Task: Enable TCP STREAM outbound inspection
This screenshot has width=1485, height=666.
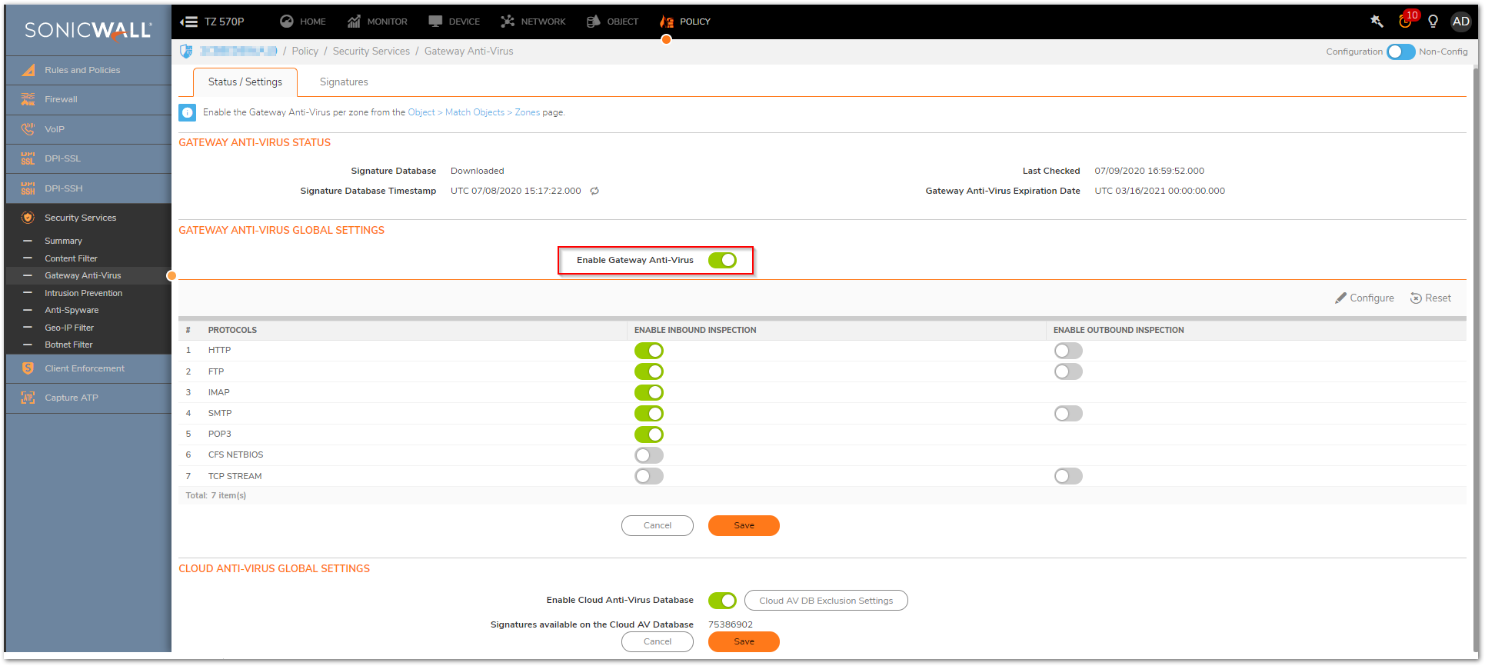Action: (1068, 476)
